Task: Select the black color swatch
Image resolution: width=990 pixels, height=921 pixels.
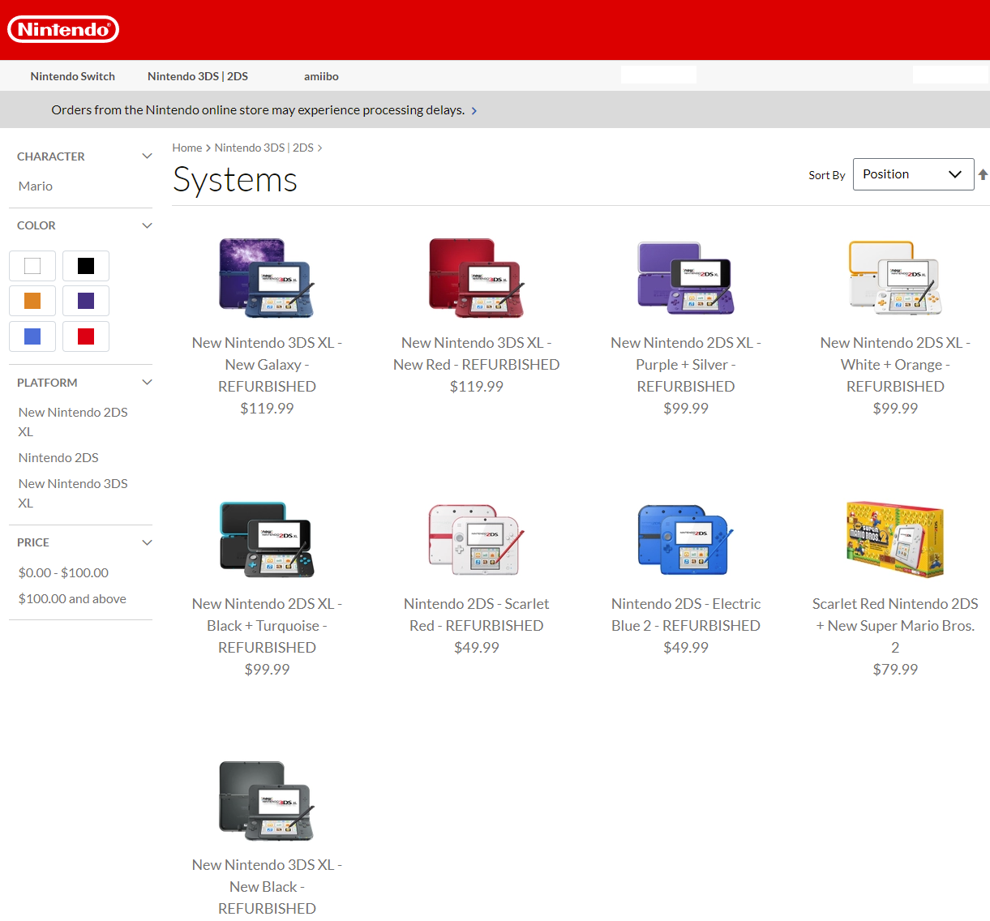Action: point(86,266)
